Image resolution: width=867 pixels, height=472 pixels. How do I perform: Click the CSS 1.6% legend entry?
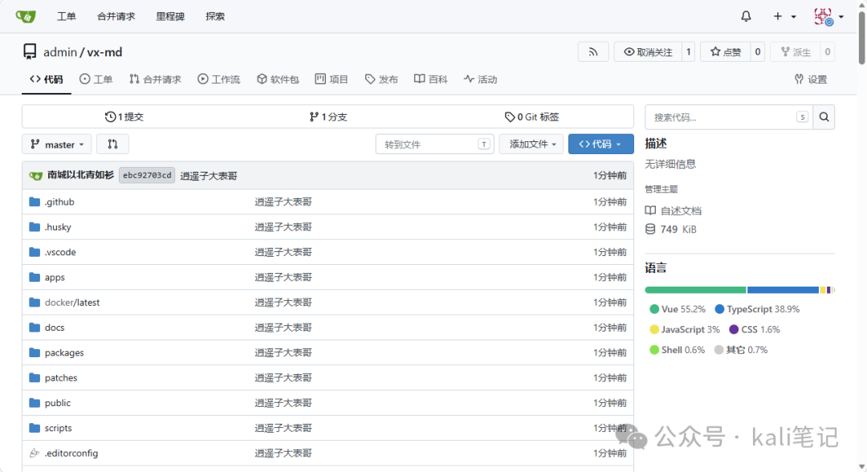click(754, 329)
